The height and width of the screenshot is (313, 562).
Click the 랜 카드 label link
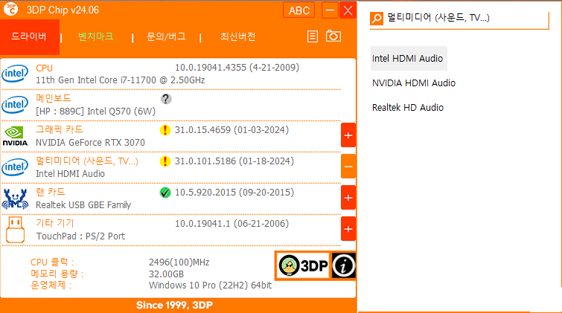[50, 193]
